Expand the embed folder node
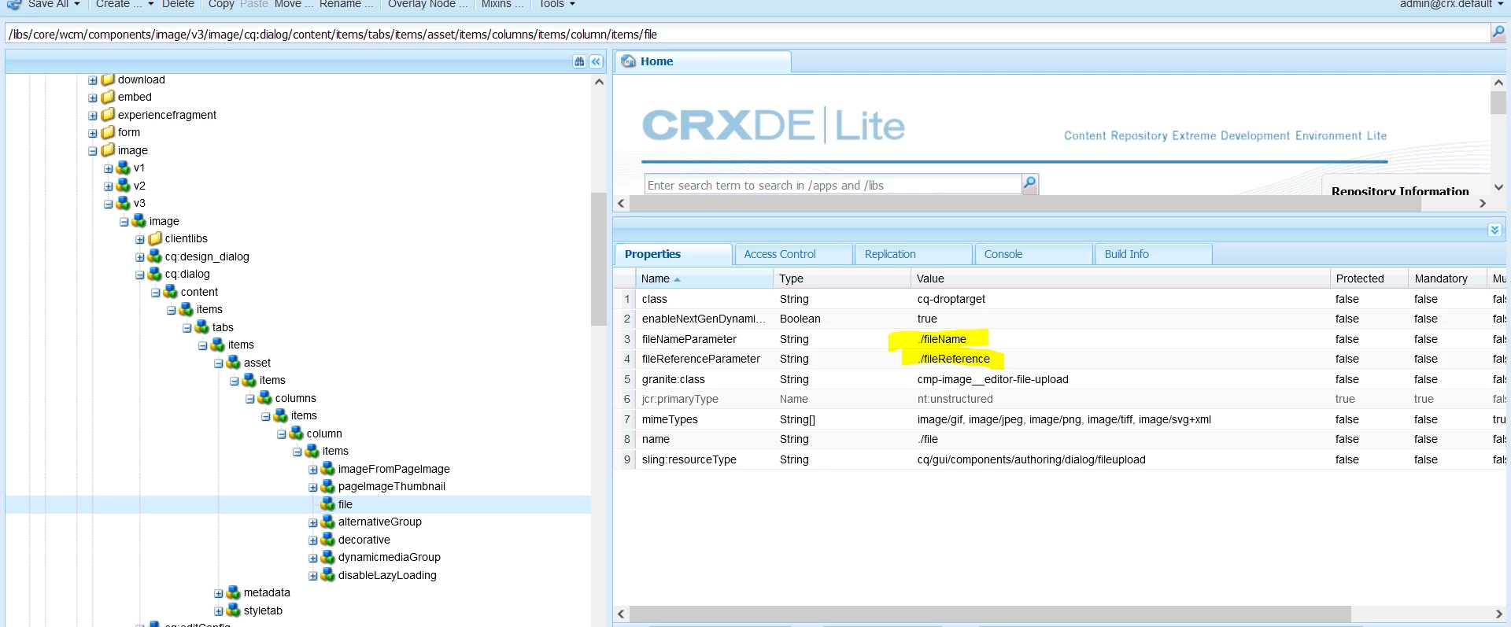The height and width of the screenshot is (627, 1511). pyautogui.click(x=93, y=98)
